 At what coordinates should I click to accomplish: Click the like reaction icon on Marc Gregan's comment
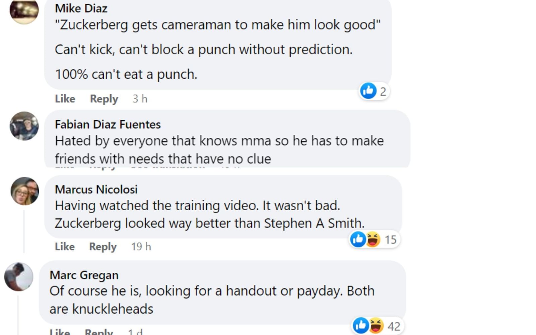coord(361,326)
